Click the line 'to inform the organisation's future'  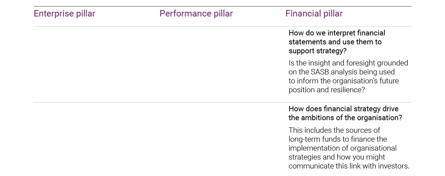pyautogui.click(x=343, y=81)
